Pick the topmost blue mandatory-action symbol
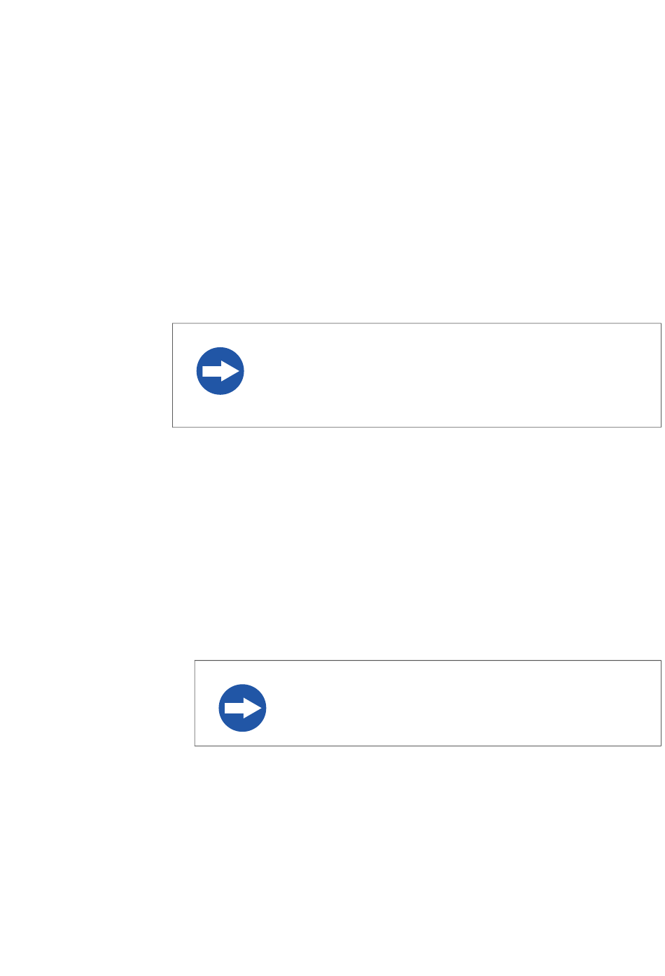The height and width of the screenshot is (976, 665). (x=220, y=370)
